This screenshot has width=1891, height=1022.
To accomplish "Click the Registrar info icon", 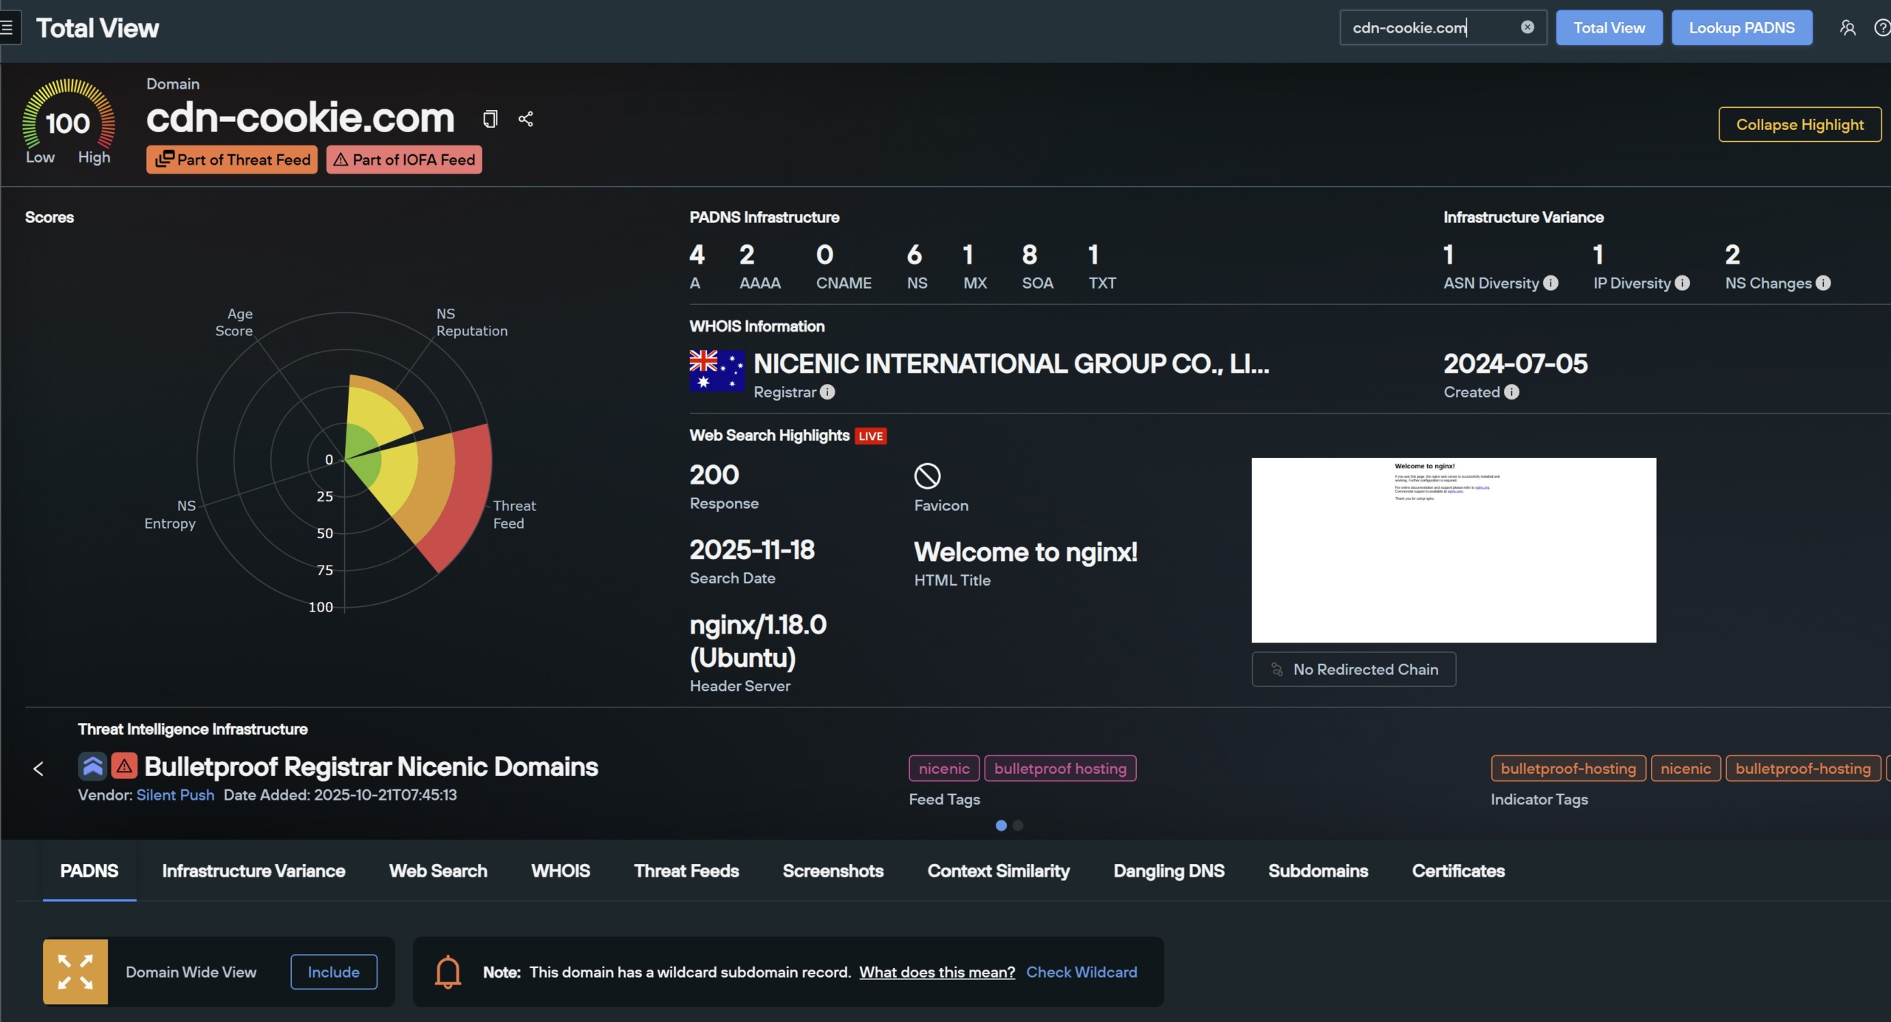I will tap(827, 392).
